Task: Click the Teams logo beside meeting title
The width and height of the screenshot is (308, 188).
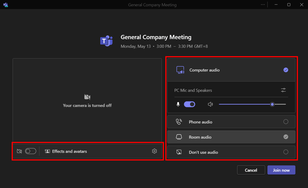Action: (x=106, y=41)
